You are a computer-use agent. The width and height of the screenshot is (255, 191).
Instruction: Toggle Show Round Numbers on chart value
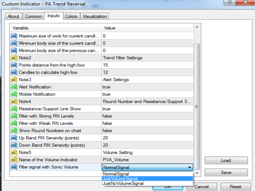pos(147,131)
